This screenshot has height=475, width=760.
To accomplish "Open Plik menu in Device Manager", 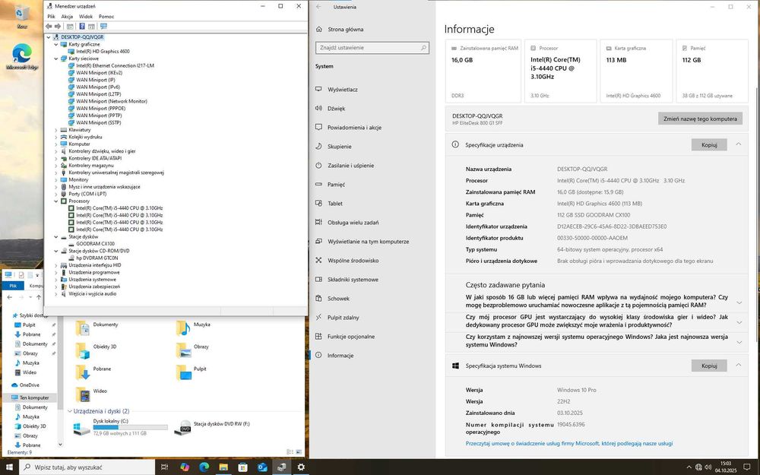I will (x=51, y=17).
